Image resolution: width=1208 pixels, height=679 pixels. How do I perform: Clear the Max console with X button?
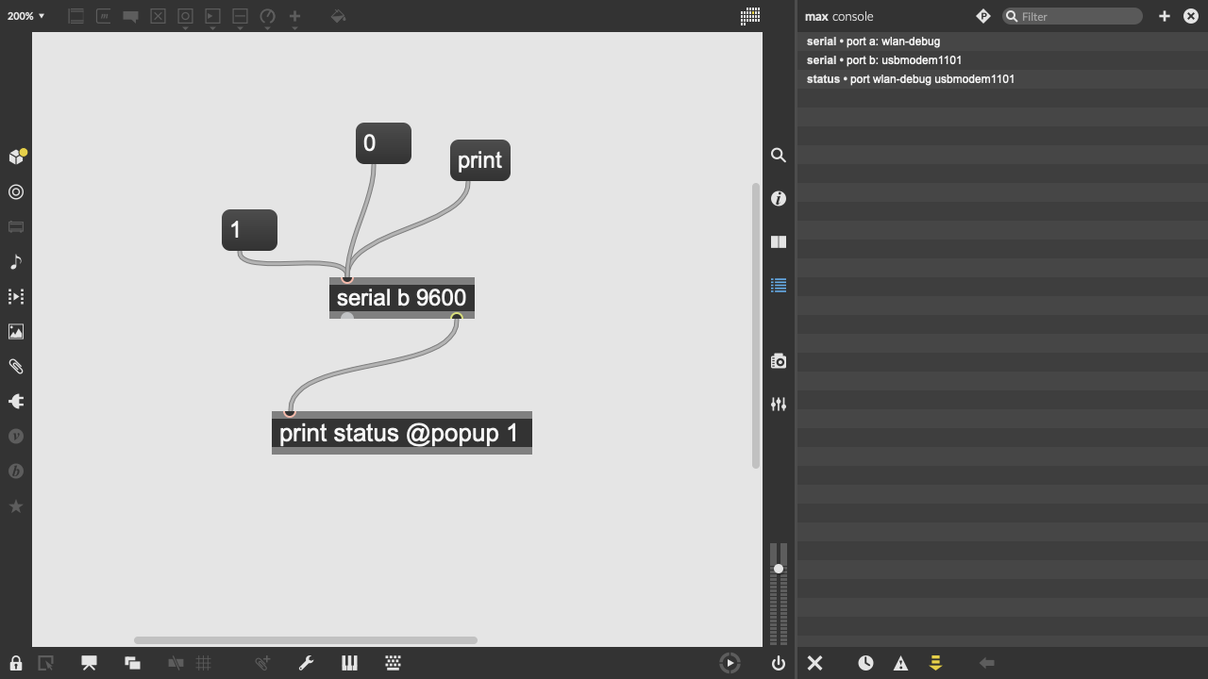[x=815, y=663]
